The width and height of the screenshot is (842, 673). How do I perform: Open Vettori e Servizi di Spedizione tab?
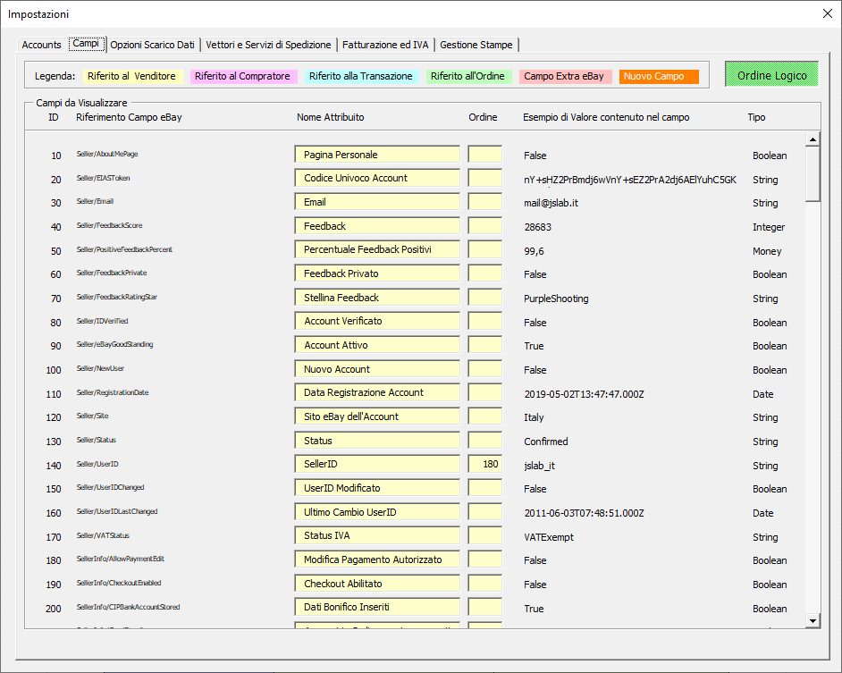268,45
